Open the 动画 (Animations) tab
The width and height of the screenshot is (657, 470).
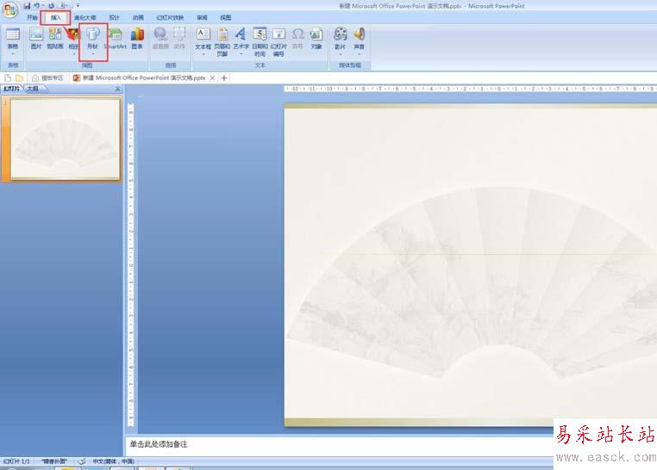(138, 17)
